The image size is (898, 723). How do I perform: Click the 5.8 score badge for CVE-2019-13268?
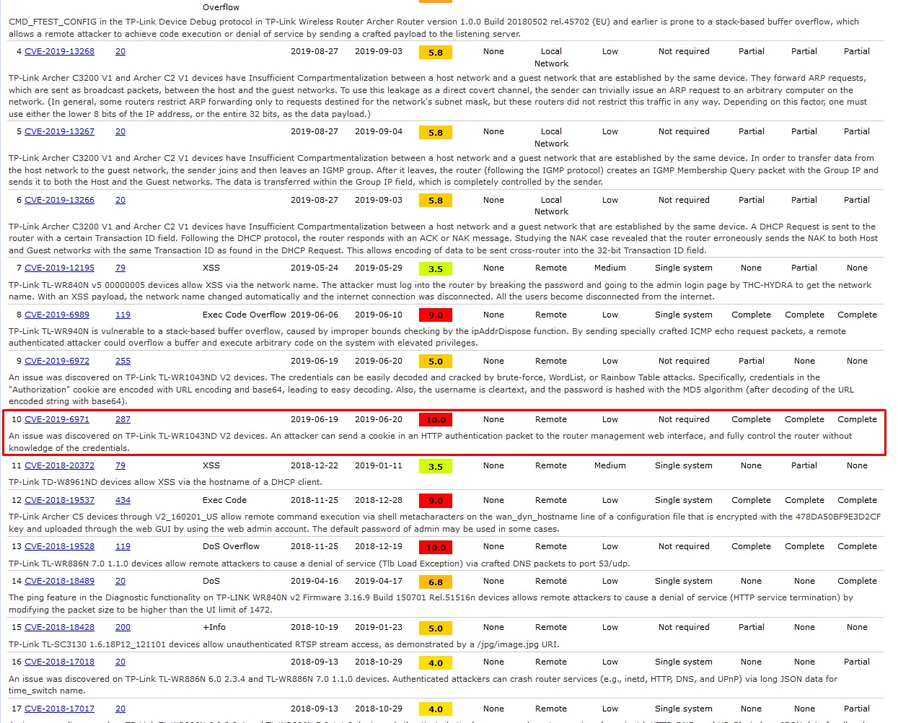click(x=436, y=52)
